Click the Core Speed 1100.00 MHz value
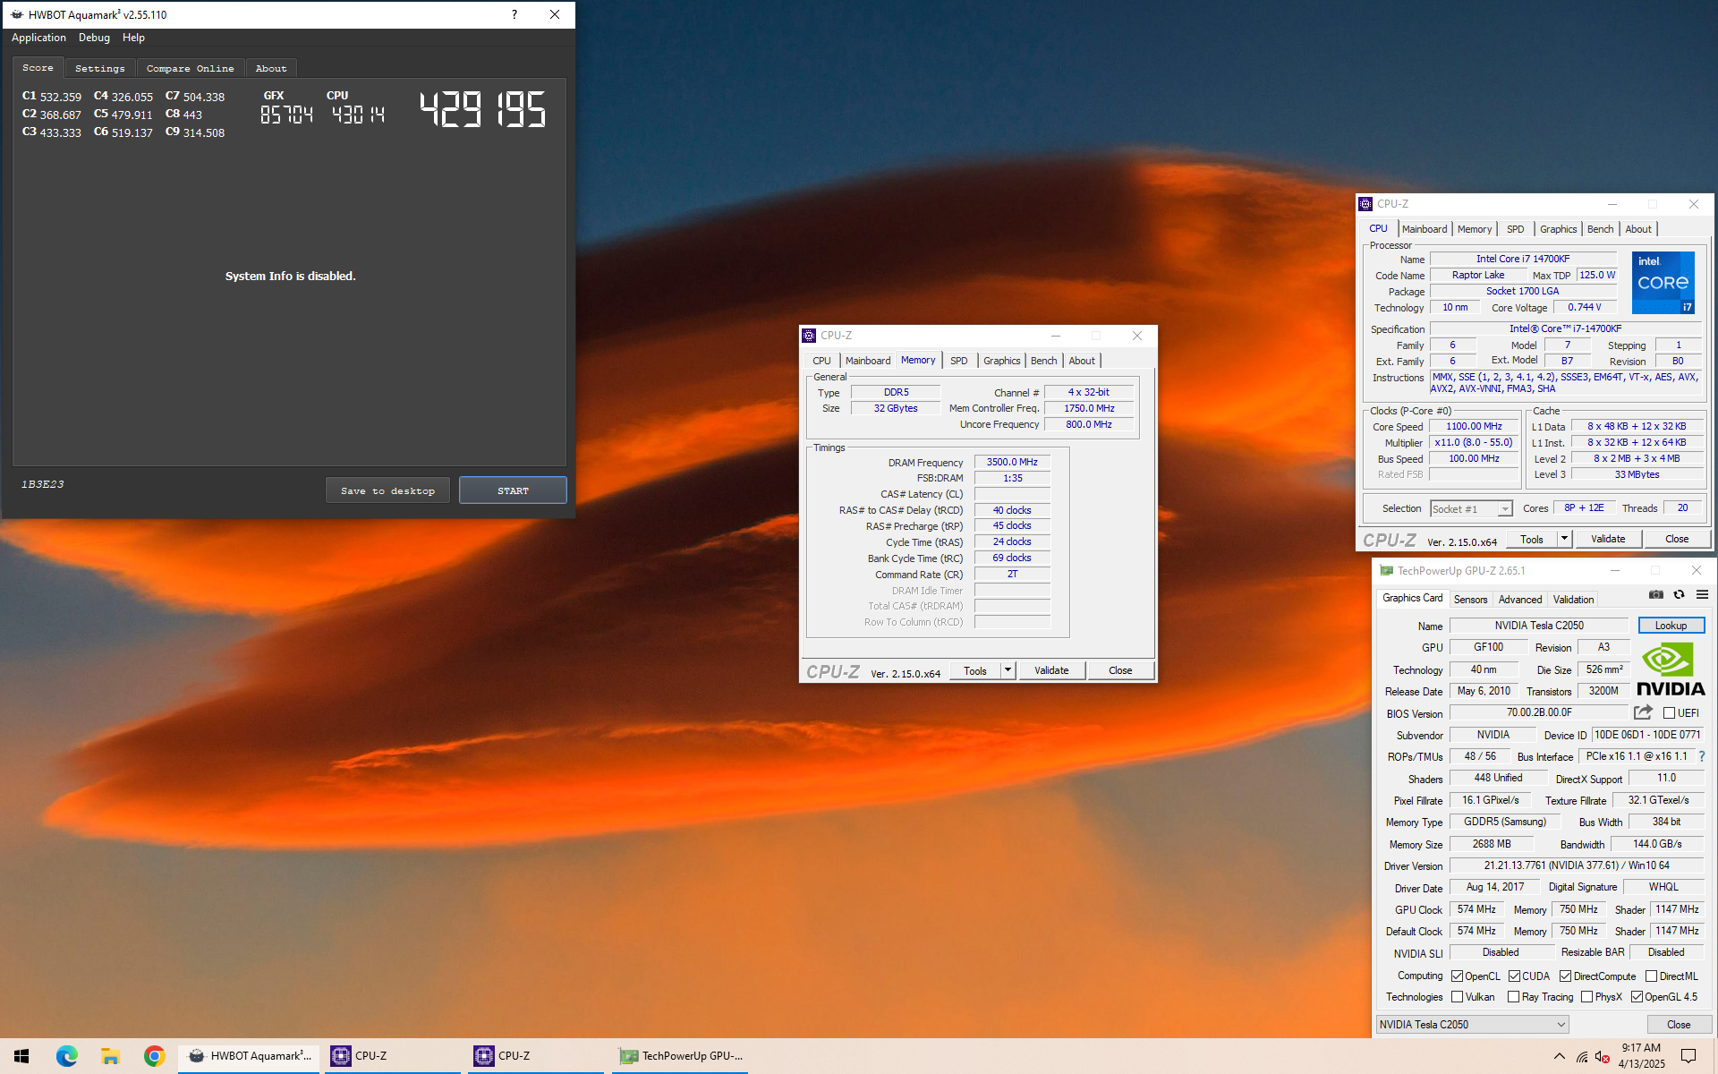 [1474, 427]
